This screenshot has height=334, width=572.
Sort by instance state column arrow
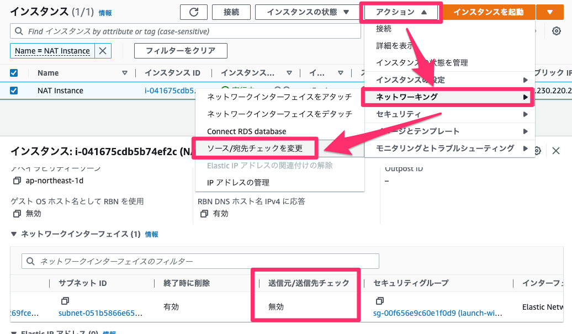pyautogui.click(x=289, y=73)
